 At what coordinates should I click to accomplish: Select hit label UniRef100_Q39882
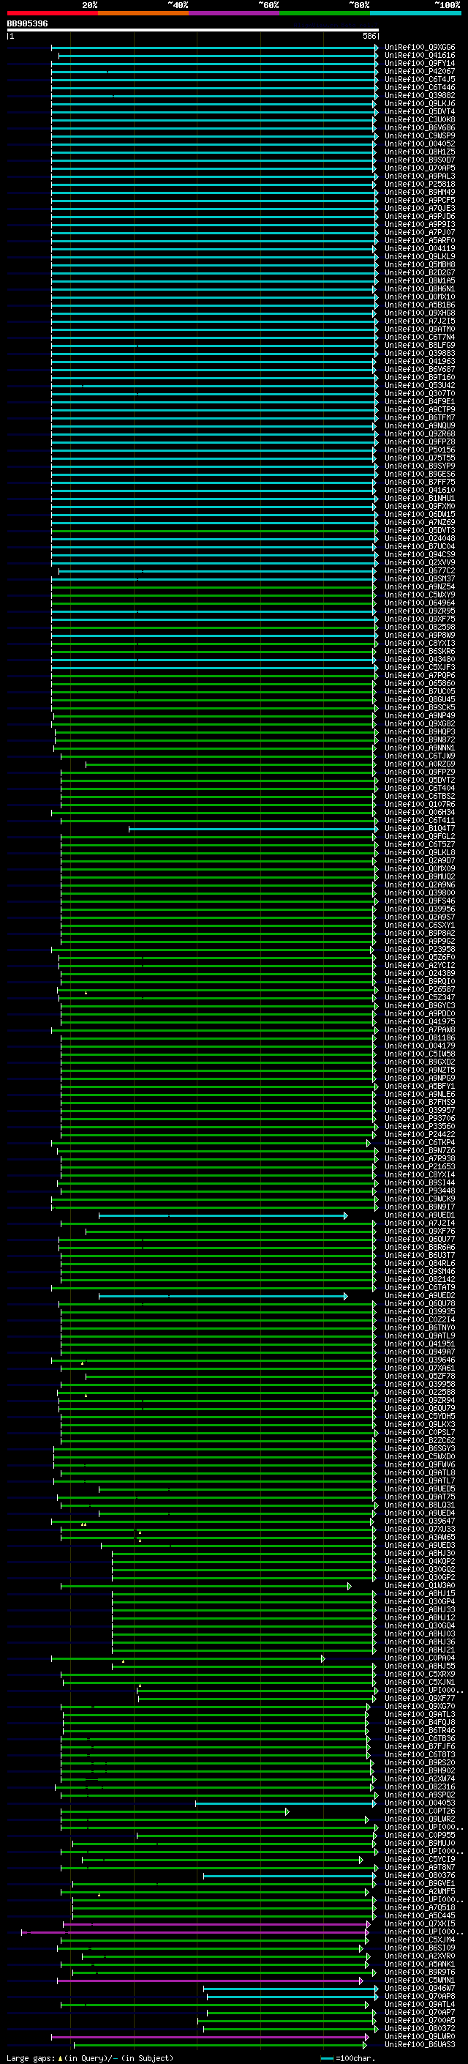click(419, 95)
